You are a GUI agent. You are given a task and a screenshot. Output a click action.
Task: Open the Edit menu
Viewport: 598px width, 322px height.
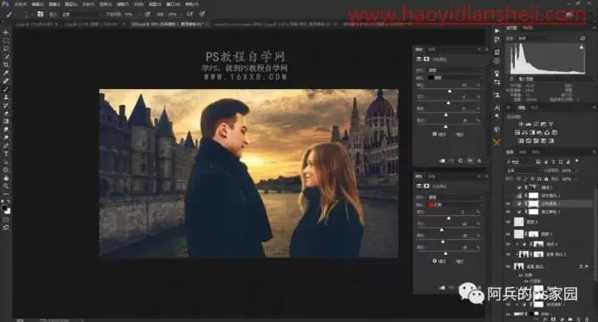pos(37,4)
